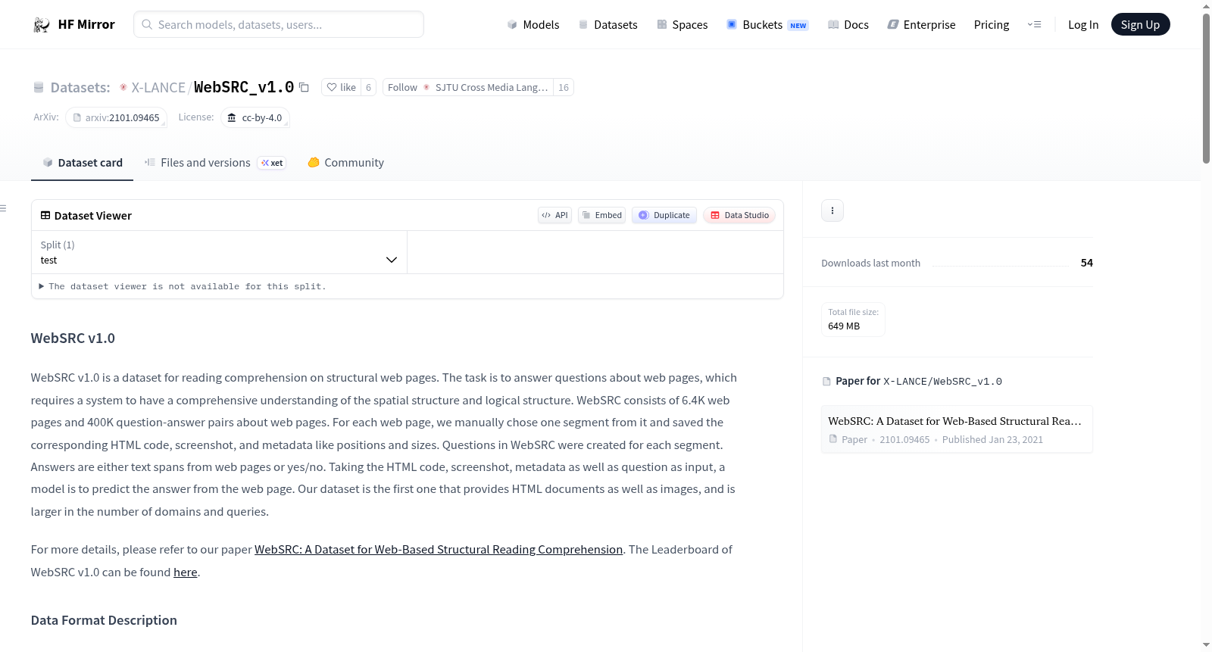
Task: Click the X-LANCE organization avatar icon
Action: 123,88
